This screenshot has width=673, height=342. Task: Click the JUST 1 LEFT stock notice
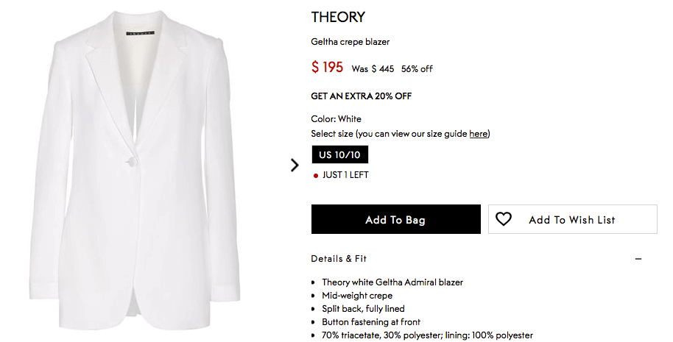point(345,175)
